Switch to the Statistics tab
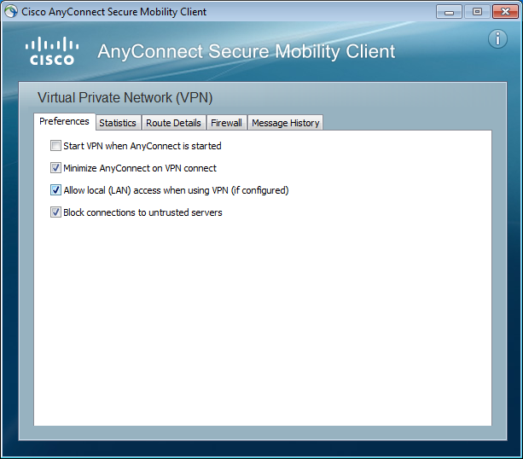This screenshot has height=459, width=523. point(118,123)
